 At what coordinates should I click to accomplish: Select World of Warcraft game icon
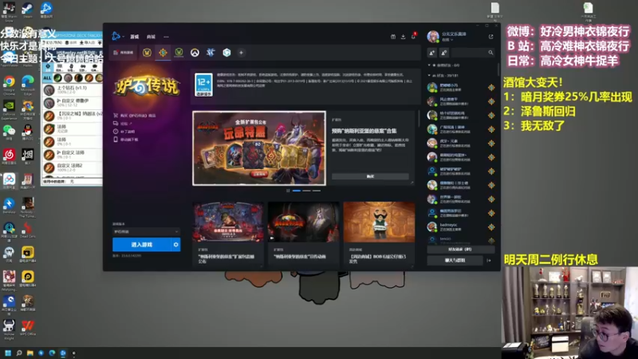[x=147, y=53]
